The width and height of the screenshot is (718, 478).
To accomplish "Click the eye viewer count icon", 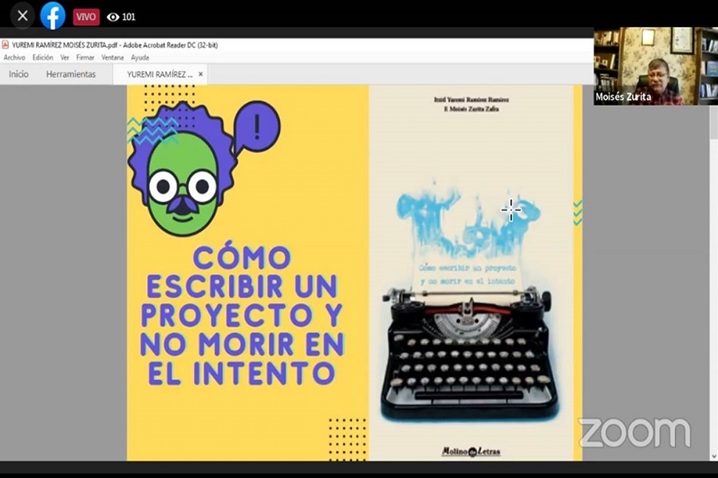I will tap(112, 17).
